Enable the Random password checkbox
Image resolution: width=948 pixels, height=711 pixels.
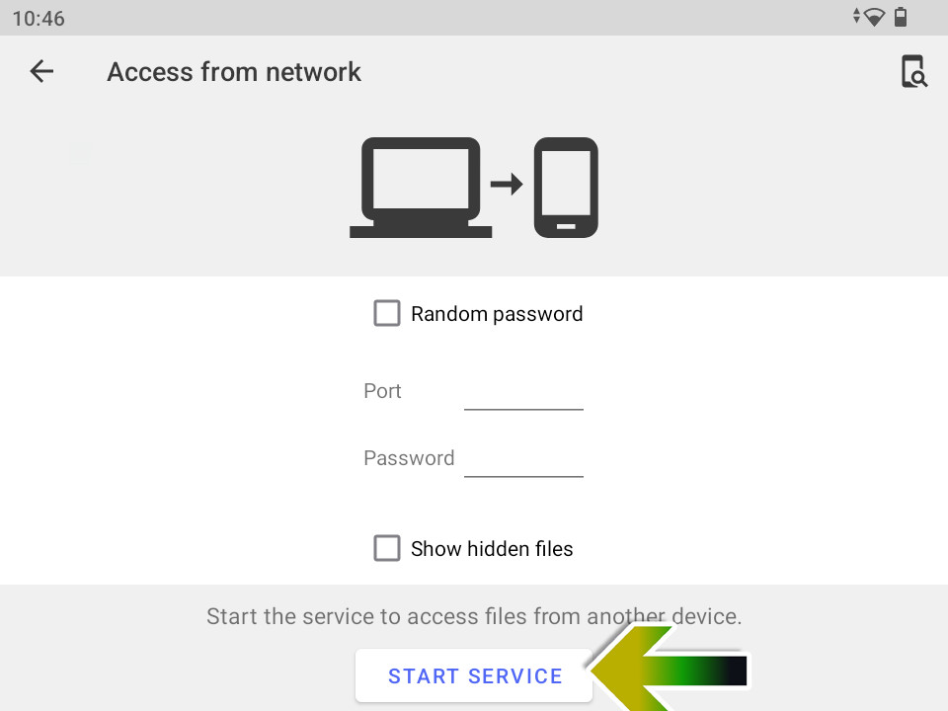pyautogui.click(x=387, y=314)
